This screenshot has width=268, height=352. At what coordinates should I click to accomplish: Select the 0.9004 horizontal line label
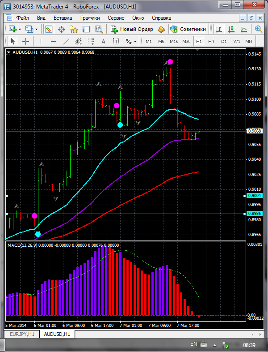(x=255, y=196)
